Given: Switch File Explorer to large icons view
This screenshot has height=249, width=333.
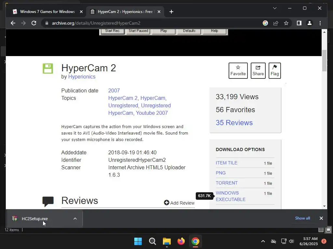Looking at the screenshot, I should tap(328, 230).
